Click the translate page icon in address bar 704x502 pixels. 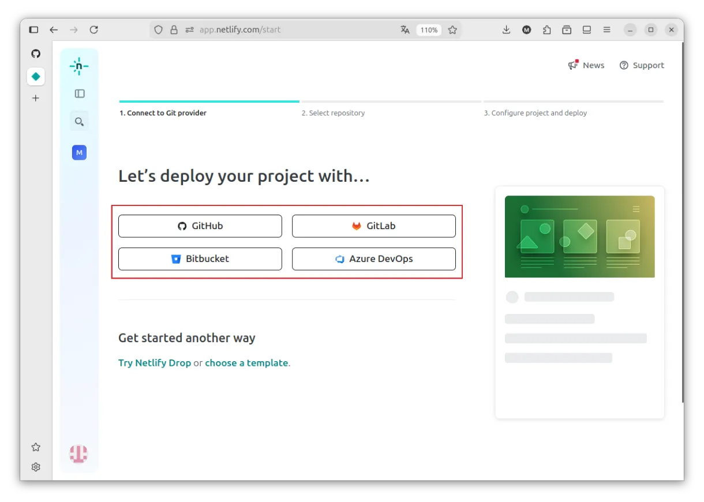(405, 30)
